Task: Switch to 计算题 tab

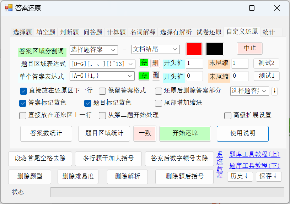Action: 116,32
